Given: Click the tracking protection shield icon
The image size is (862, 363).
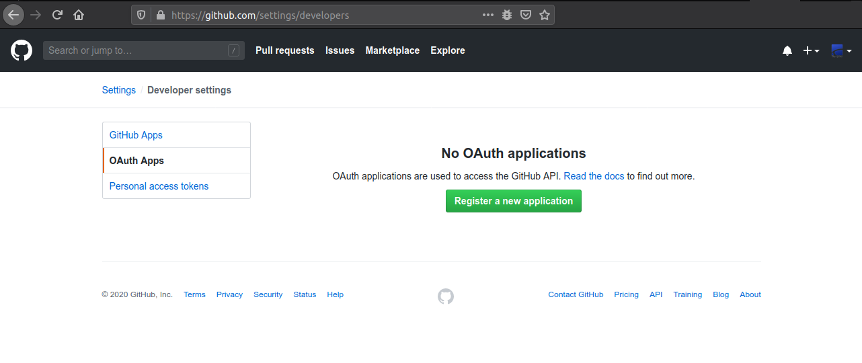Looking at the screenshot, I should point(141,15).
